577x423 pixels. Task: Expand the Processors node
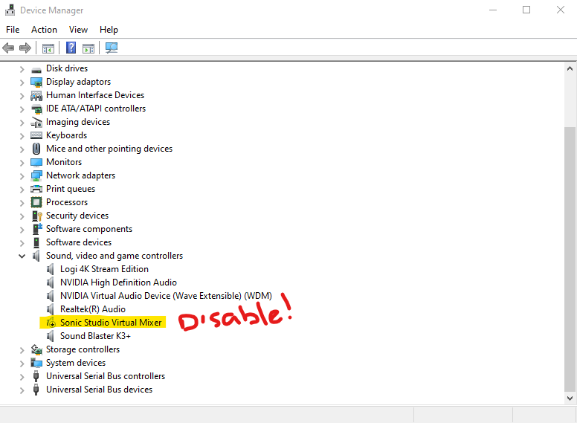coord(22,203)
